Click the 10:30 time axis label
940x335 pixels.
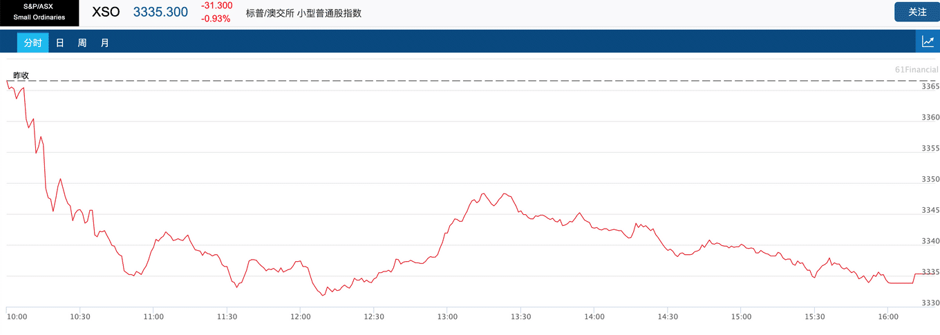point(80,316)
